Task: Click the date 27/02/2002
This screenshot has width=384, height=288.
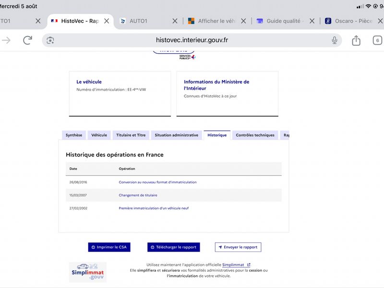Action: tap(78, 208)
